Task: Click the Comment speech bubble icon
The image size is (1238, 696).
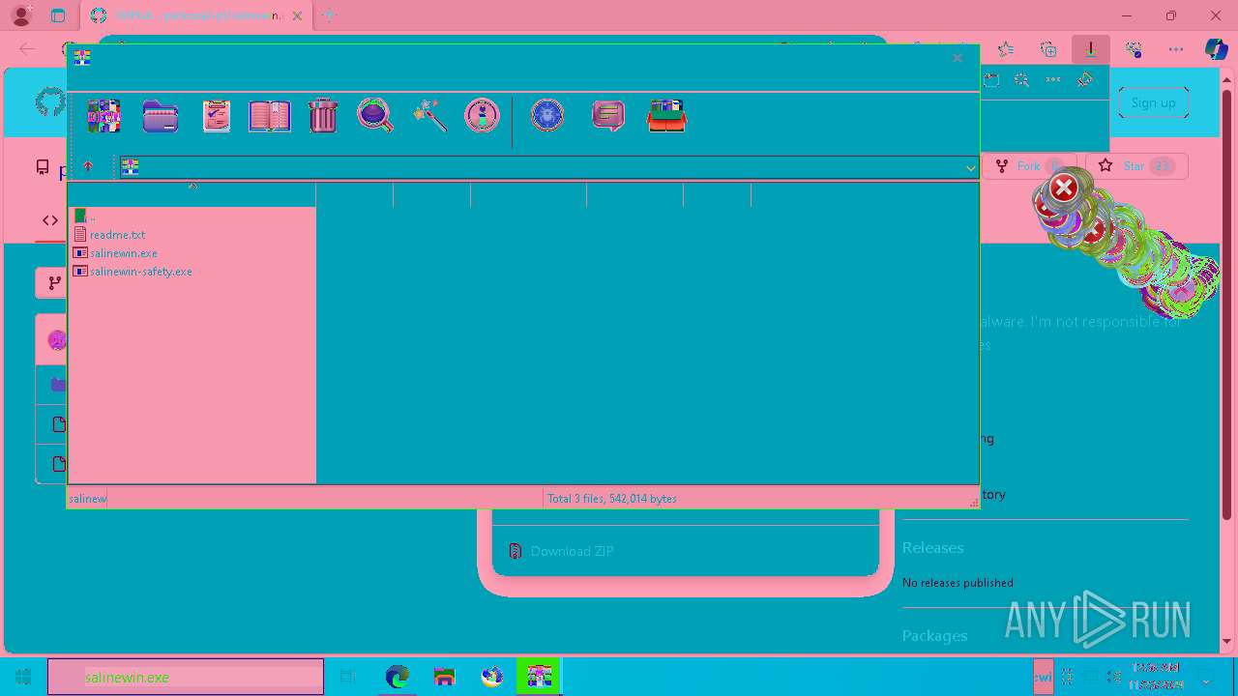Action: [607, 116]
